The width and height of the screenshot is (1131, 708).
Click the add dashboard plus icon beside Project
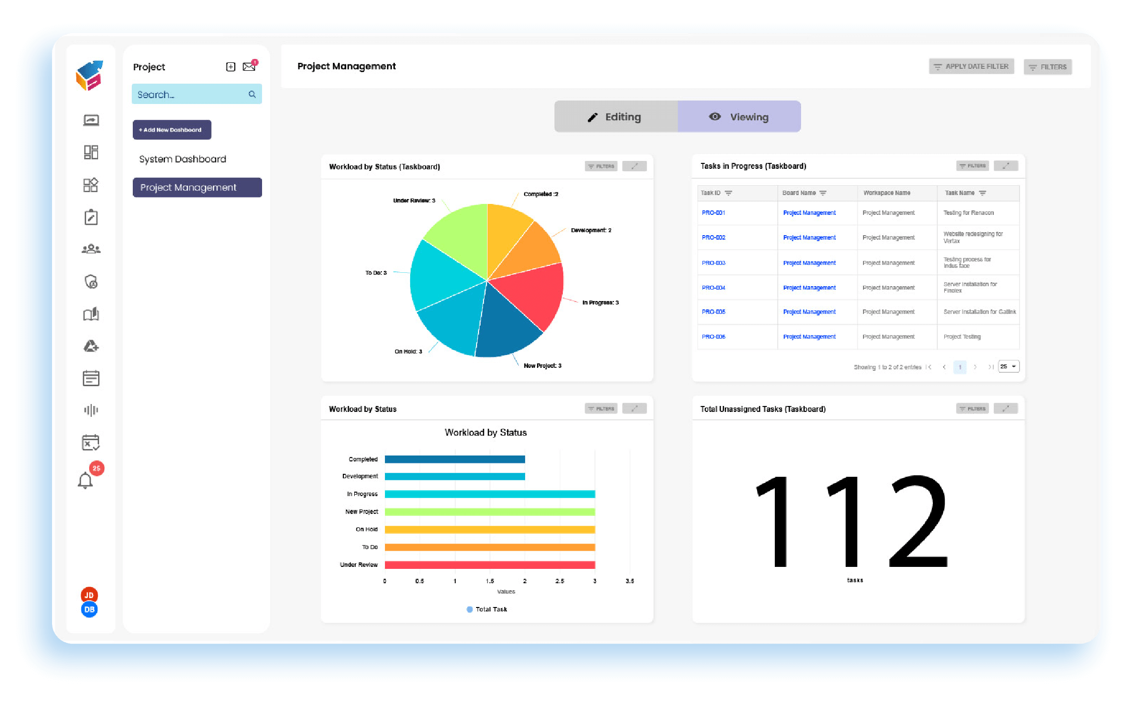click(230, 66)
